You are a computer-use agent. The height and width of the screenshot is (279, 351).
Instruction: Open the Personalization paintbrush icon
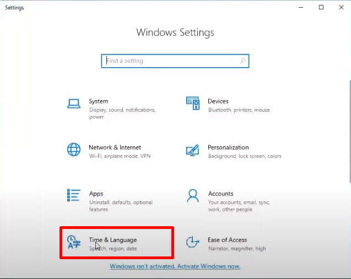(x=192, y=150)
